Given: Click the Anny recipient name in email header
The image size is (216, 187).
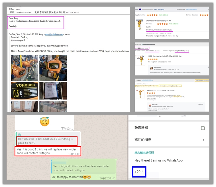Looking at the screenshot, I should click(18, 9).
